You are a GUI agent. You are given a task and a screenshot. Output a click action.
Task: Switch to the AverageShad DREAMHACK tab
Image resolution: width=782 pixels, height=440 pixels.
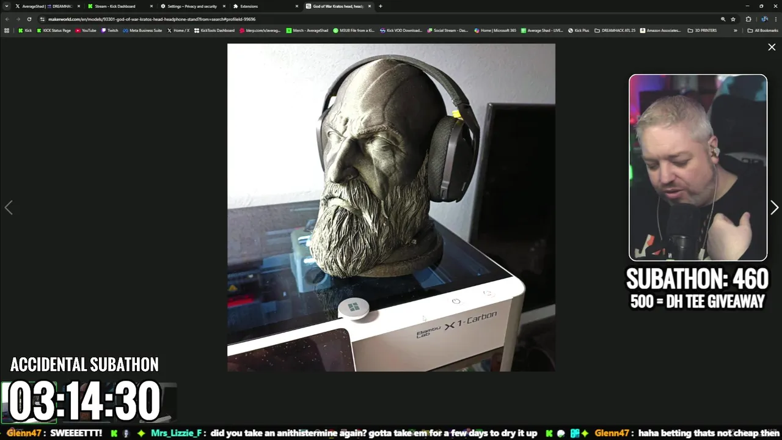click(x=47, y=6)
